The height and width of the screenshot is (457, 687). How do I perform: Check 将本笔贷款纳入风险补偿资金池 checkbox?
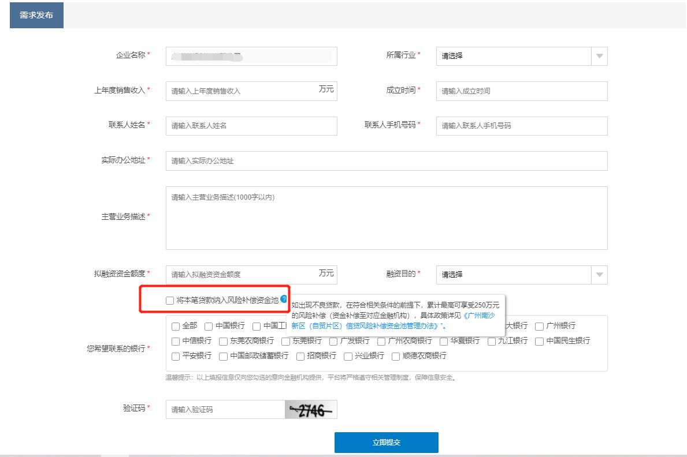tap(169, 300)
